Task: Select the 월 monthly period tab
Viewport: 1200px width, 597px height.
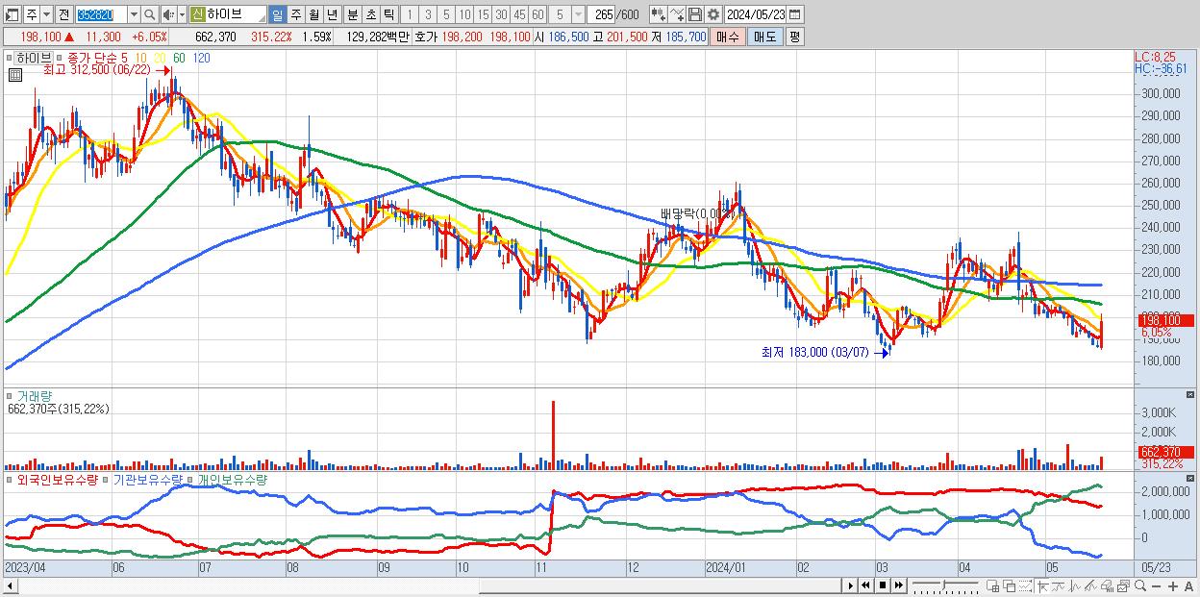Action: click(313, 14)
